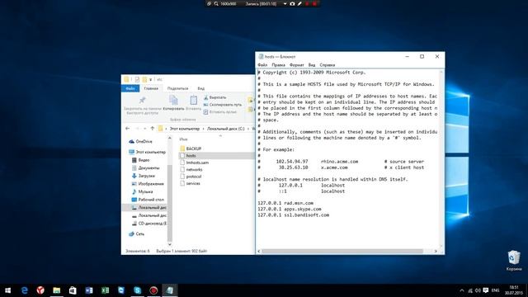Select the BACKUP folder in file list
This screenshot has height=297, width=528.
[193, 148]
